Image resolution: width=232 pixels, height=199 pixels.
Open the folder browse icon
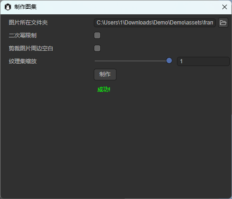coord(223,23)
